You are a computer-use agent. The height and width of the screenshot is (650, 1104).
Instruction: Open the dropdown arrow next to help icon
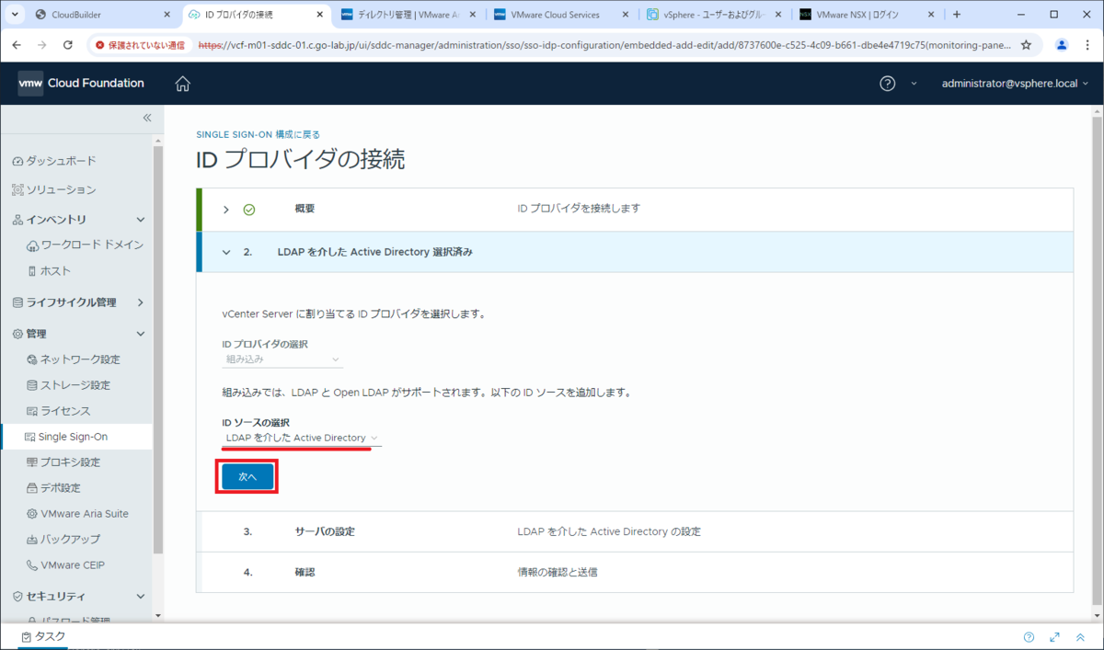coord(914,84)
